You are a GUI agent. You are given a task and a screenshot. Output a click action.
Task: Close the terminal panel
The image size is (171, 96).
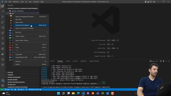point(169,61)
